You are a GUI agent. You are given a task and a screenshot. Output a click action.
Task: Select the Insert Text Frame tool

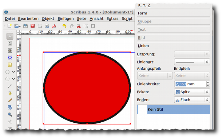pos(10,43)
